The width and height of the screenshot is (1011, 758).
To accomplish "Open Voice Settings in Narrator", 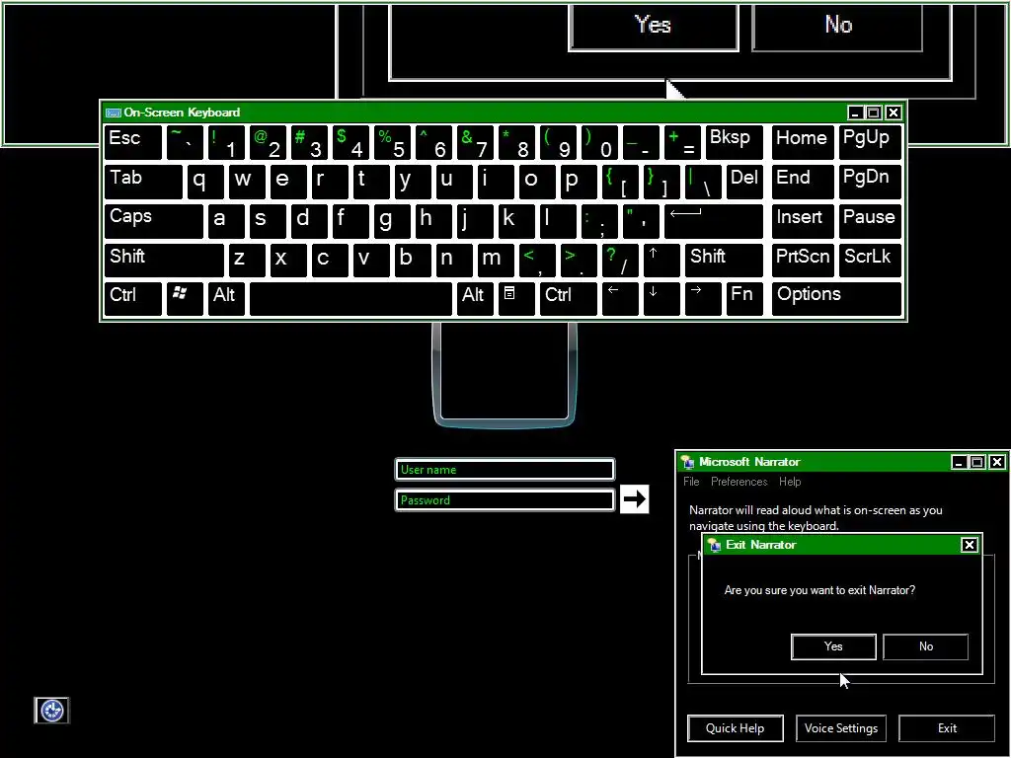I will pos(841,728).
